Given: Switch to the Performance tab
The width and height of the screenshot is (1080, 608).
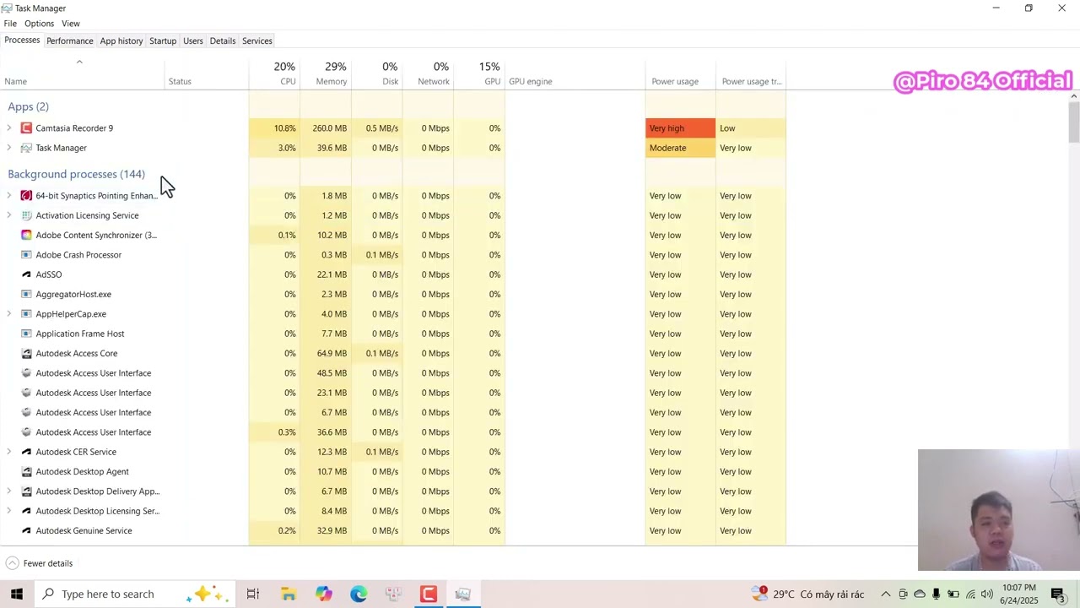Looking at the screenshot, I should (x=70, y=41).
